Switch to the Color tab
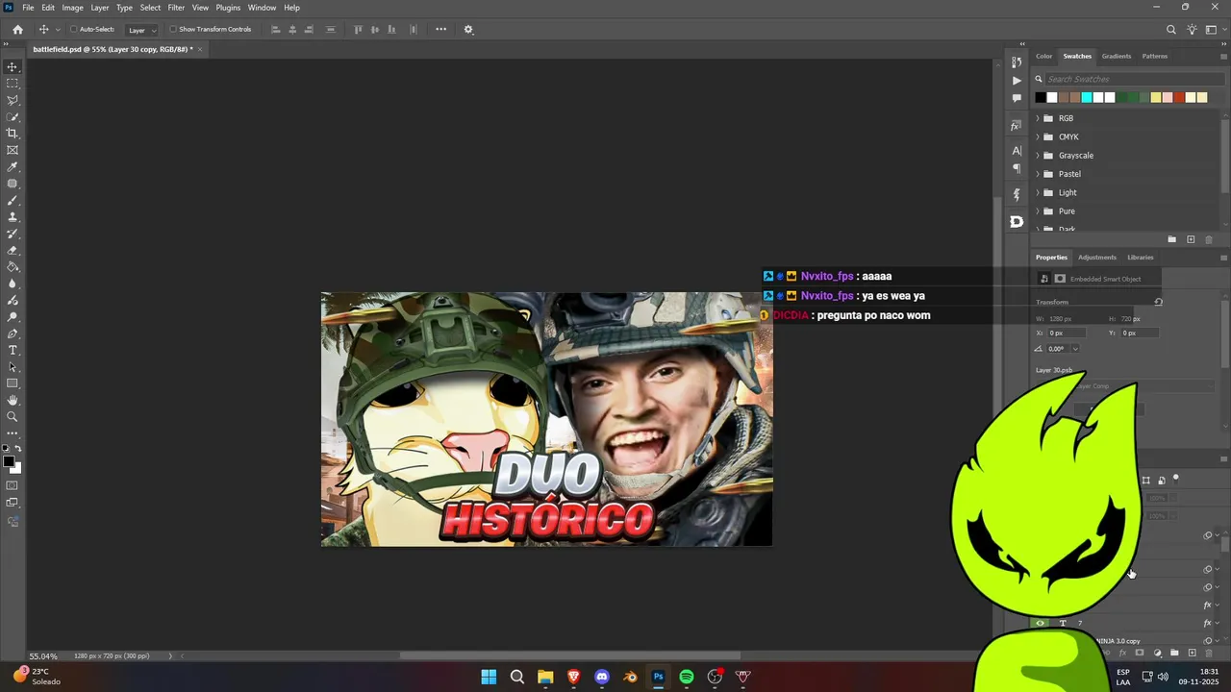 1043,56
